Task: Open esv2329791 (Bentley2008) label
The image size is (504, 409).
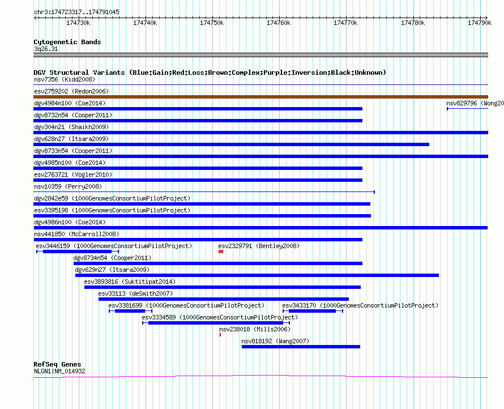Action: click(x=259, y=246)
